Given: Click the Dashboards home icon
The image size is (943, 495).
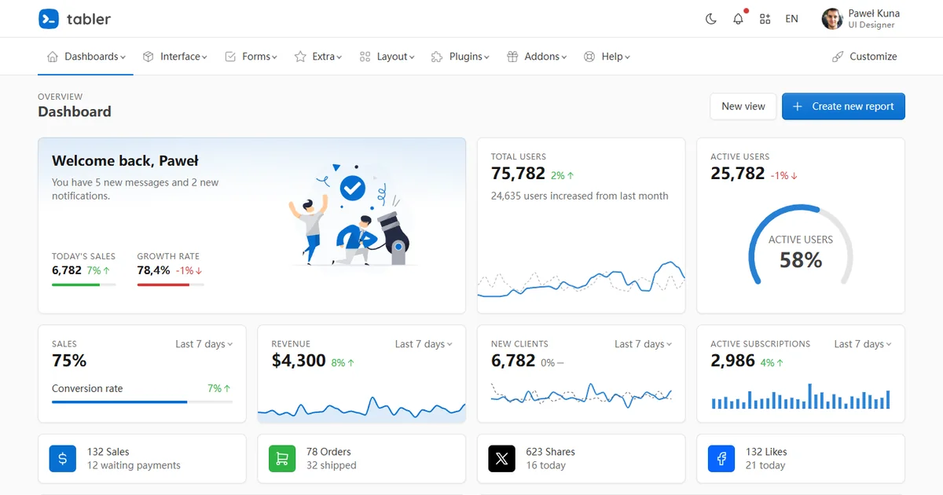Looking at the screenshot, I should pyautogui.click(x=53, y=57).
